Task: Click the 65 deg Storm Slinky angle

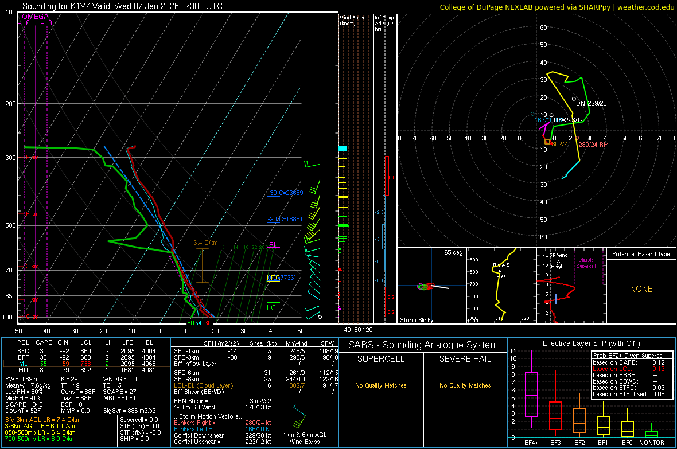Action: point(453,252)
